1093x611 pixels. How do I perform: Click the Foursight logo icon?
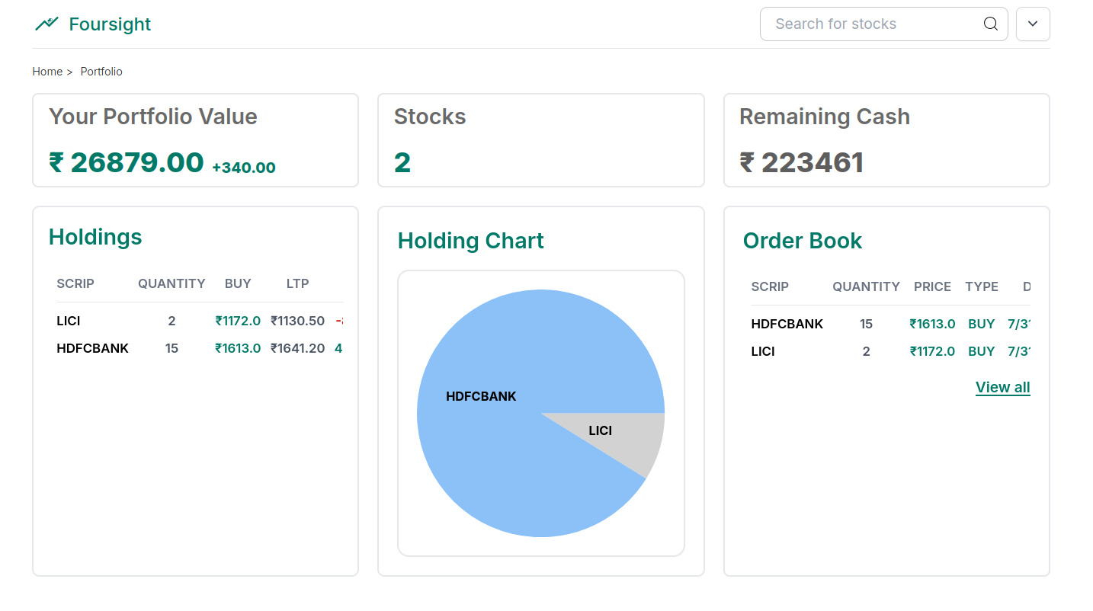click(x=46, y=24)
